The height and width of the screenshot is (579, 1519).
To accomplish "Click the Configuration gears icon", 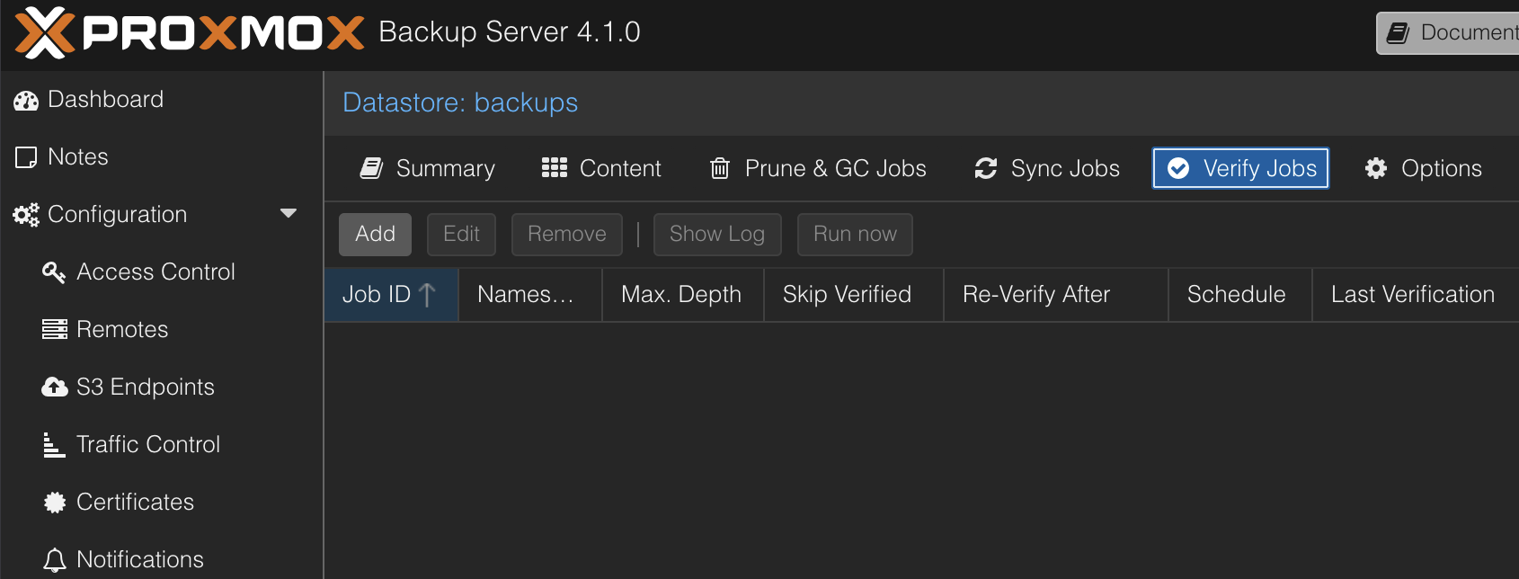I will click(26, 215).
